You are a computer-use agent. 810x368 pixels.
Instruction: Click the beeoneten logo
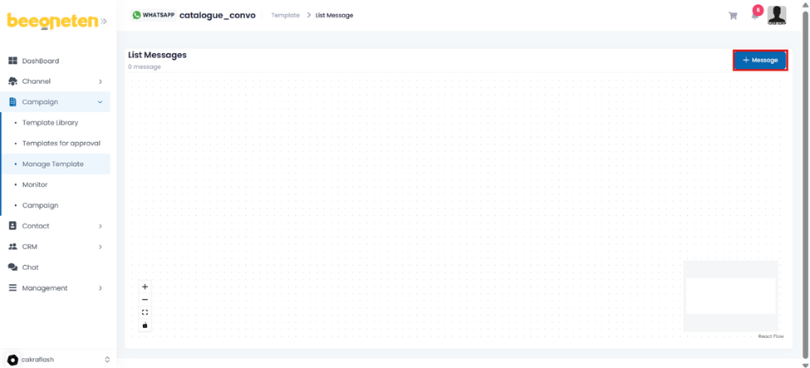[52, 22]
